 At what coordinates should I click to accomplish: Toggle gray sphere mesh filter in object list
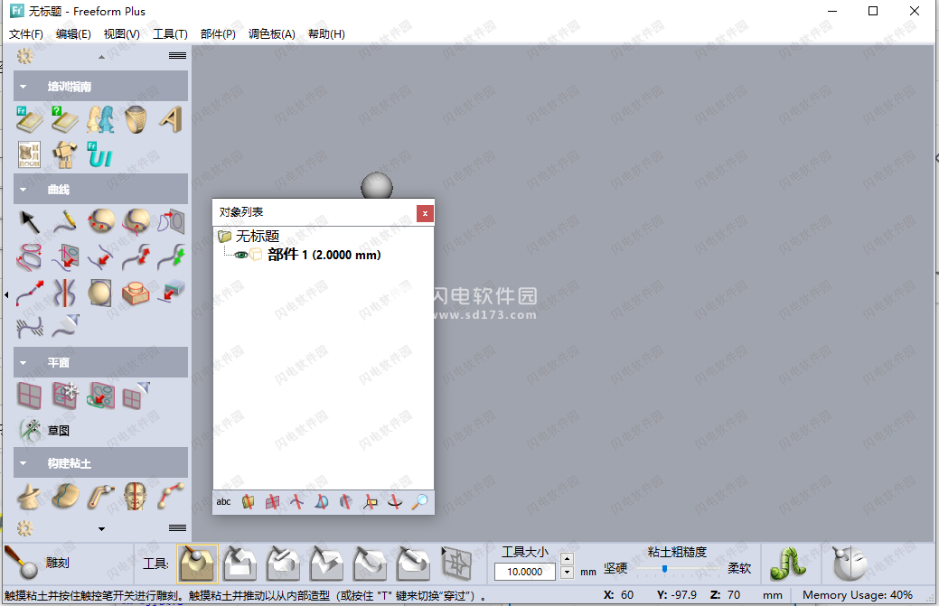click(x=345, y=502)
